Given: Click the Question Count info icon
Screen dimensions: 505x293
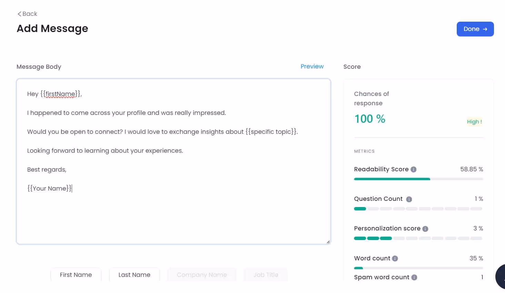Looking at the screenshot, I should click(x=409, y=199).
